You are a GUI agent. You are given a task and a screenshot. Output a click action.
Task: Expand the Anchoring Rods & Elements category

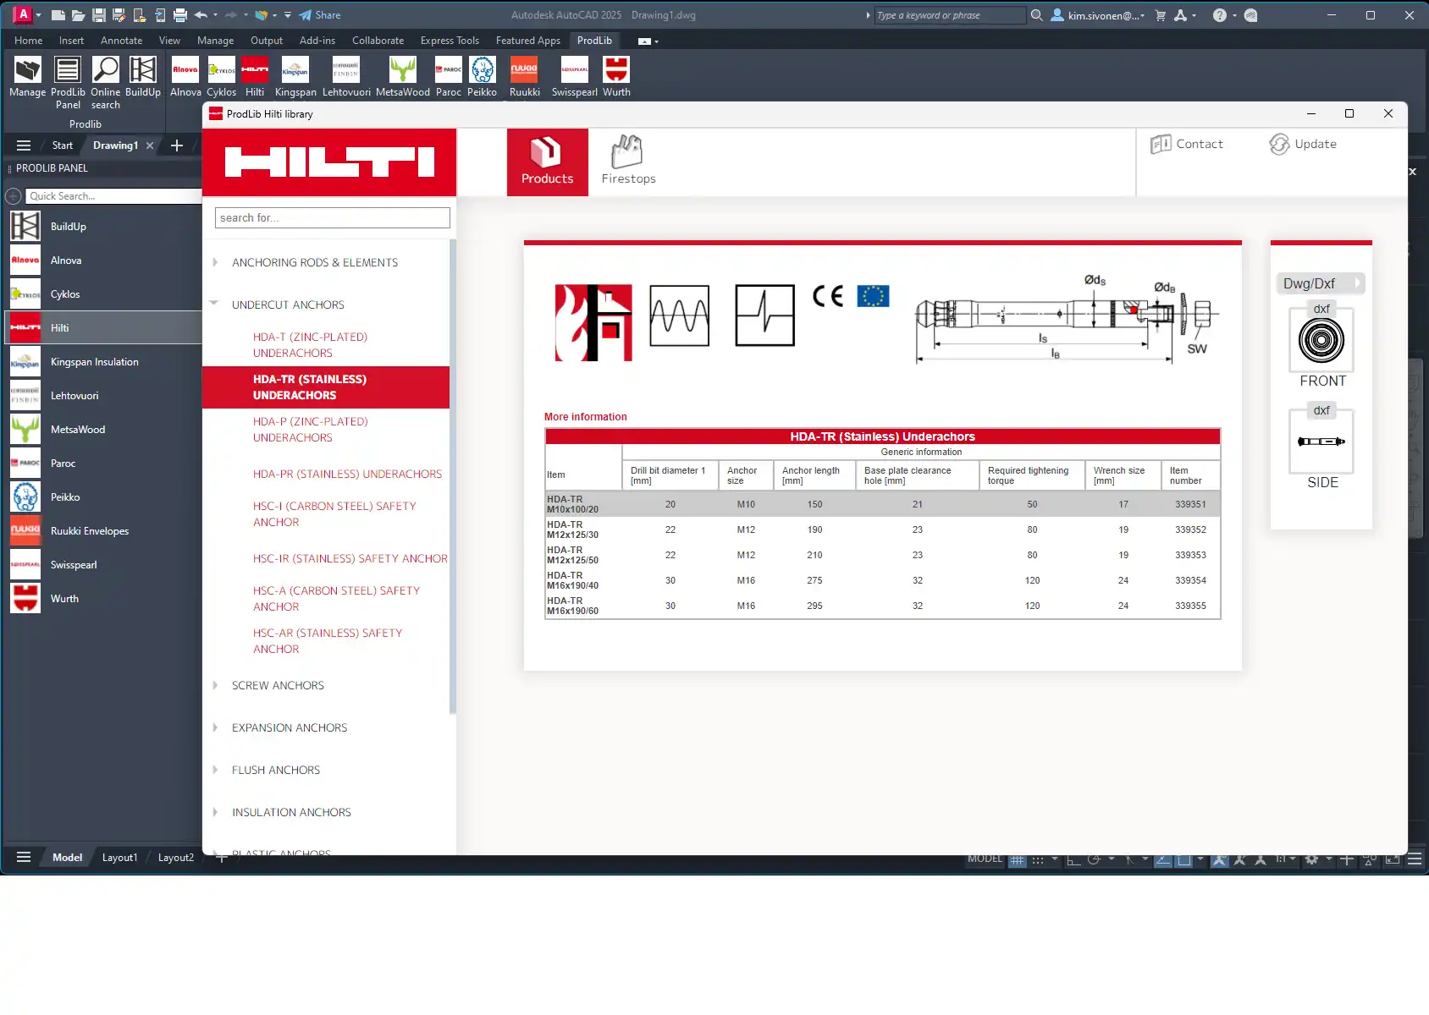[x=314, y=263]
